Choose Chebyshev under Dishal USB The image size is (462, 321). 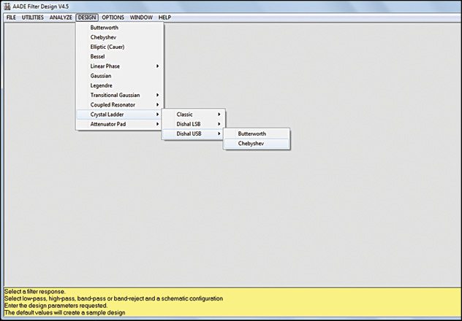251,144
